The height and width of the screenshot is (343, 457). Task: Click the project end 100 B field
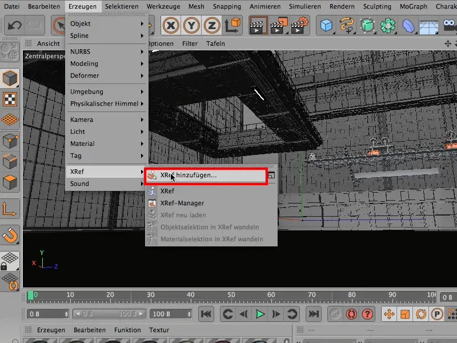pyautogui.click(x=171, y=314)
